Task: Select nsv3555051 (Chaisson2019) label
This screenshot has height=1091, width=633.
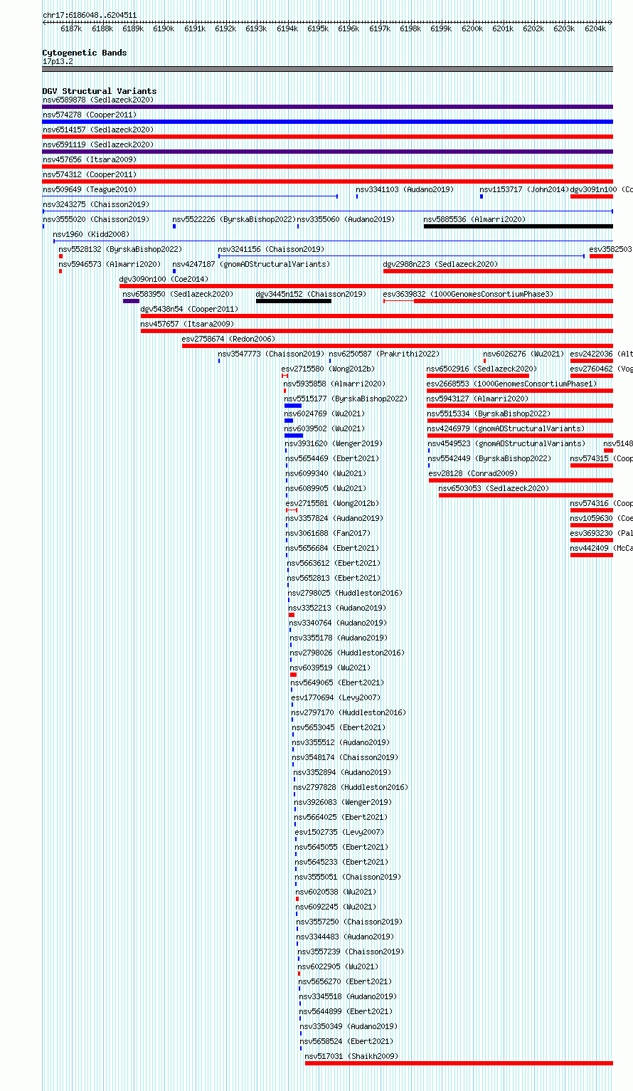Action: coord(349,877)
